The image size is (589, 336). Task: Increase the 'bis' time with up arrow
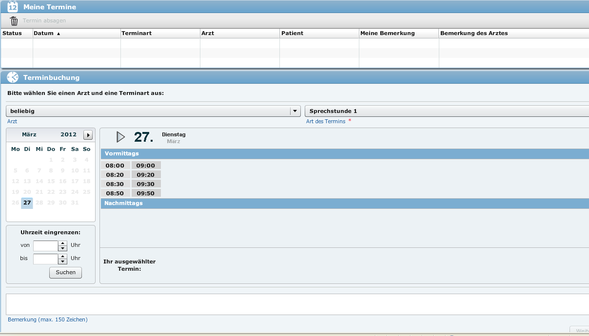(x=62, y=256)
